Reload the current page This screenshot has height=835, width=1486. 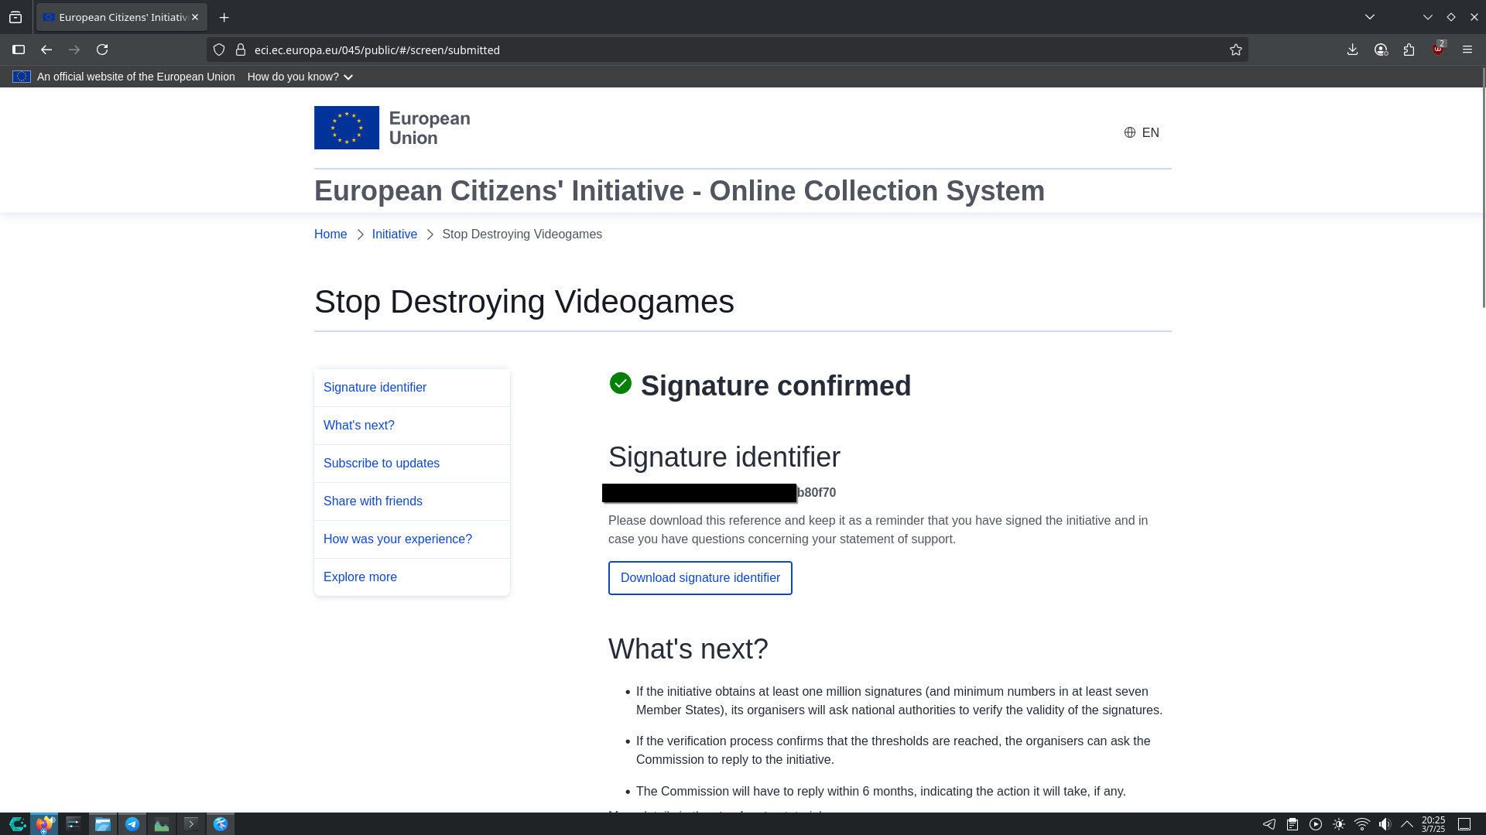point(102,50)
